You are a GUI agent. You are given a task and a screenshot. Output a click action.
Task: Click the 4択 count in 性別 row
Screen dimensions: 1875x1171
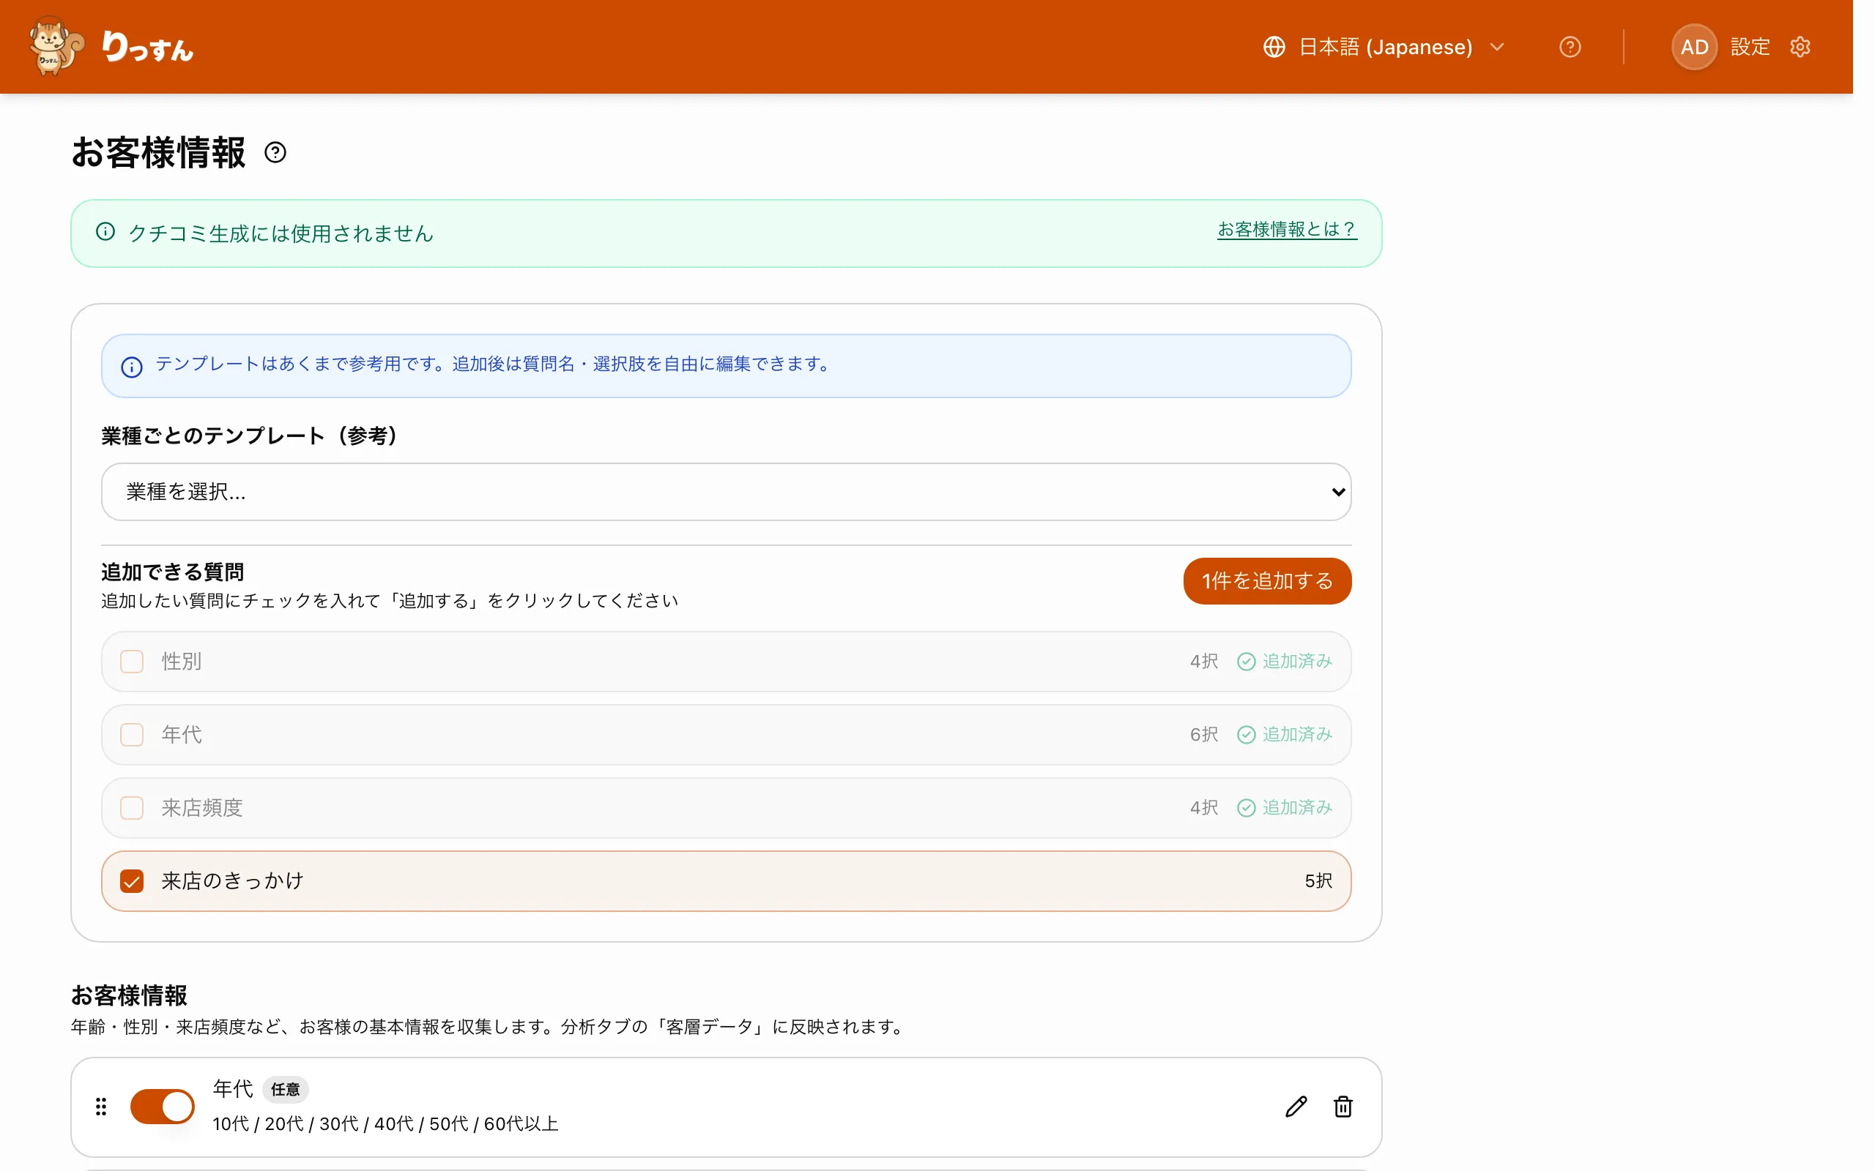point(1203,662)
